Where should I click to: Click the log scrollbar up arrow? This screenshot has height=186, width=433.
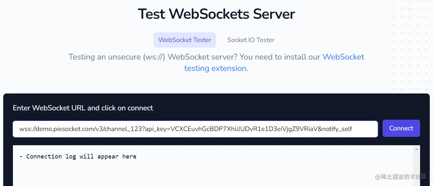click(417, 149)
